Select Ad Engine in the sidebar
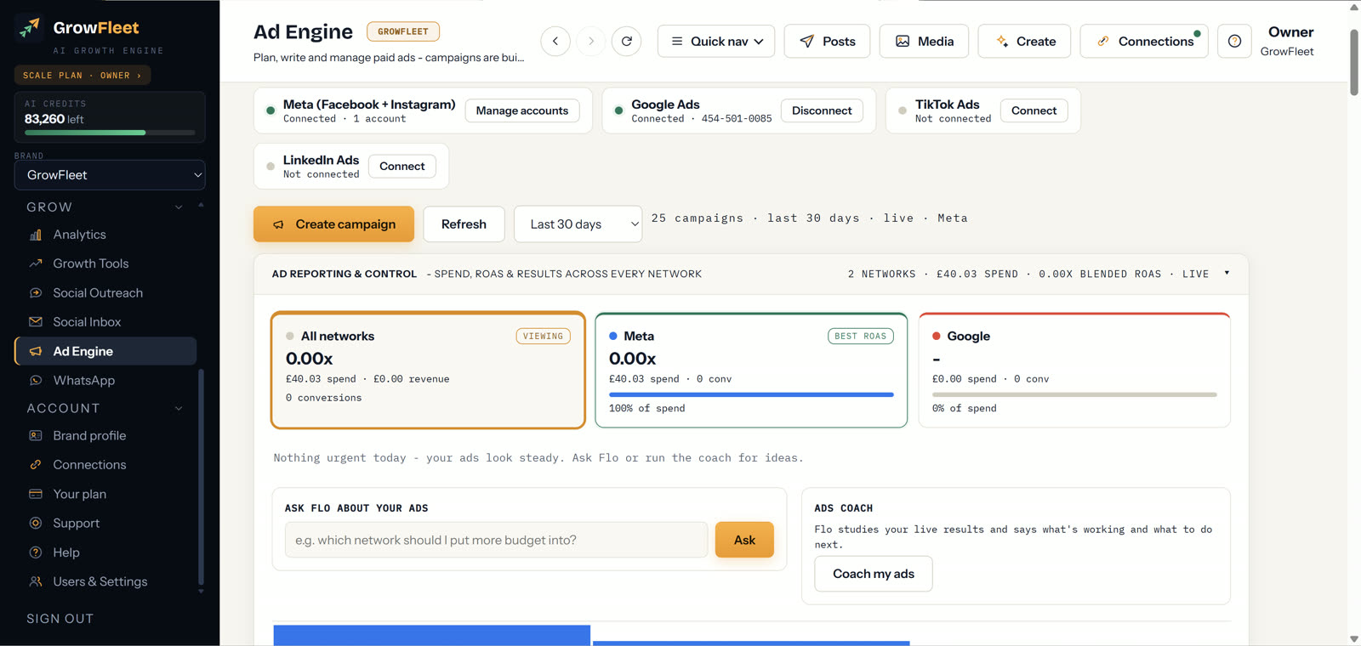Viewport: 1361px width, 646px height. (x=105, y=351)
